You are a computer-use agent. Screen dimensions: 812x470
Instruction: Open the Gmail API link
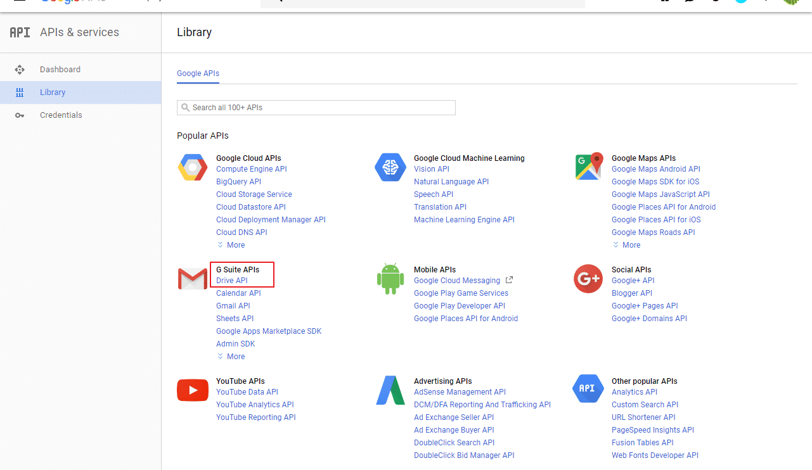click(x=233, y=306)
